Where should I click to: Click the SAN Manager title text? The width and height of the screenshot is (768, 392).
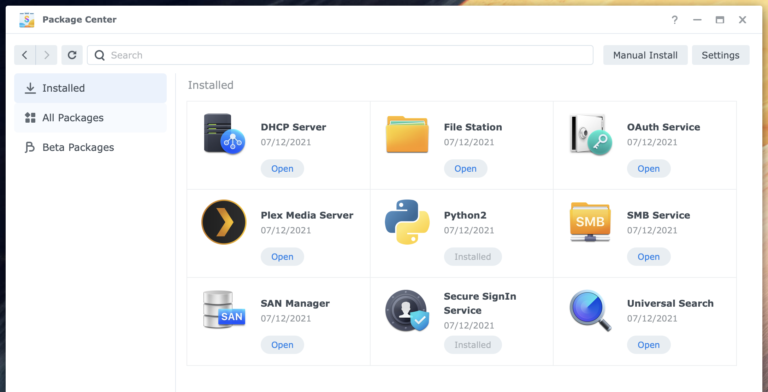pyautogui.click(x=295, y=303)
